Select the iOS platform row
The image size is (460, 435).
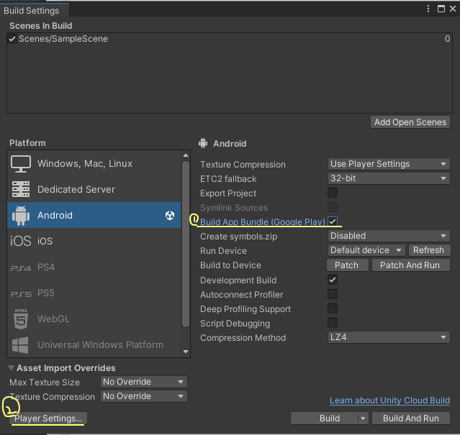(94, 241)
